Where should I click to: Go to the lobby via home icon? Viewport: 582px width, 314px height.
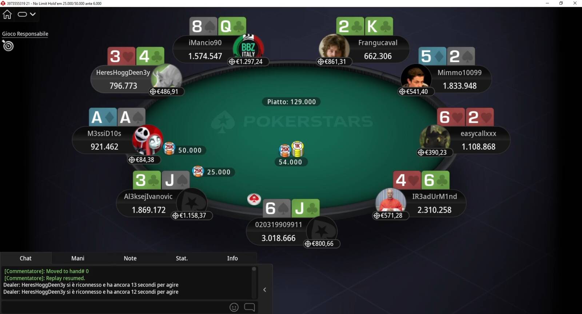[7, 15]
